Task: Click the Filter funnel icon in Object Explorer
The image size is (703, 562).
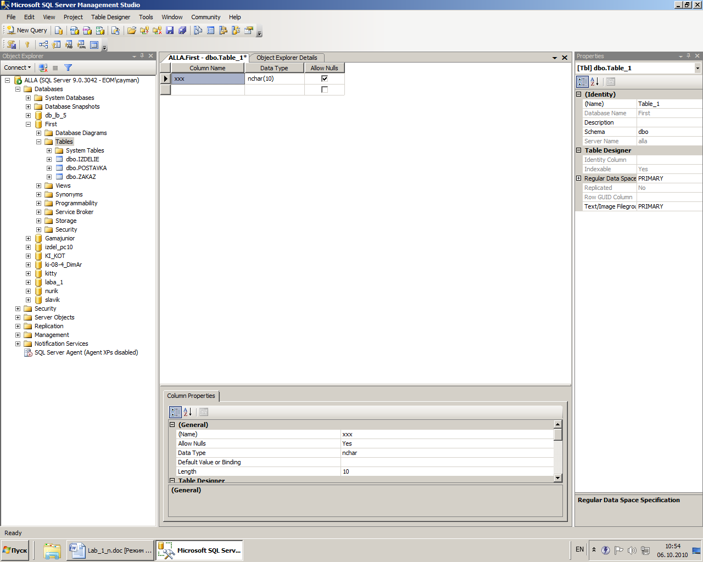Action: [68, 68]
